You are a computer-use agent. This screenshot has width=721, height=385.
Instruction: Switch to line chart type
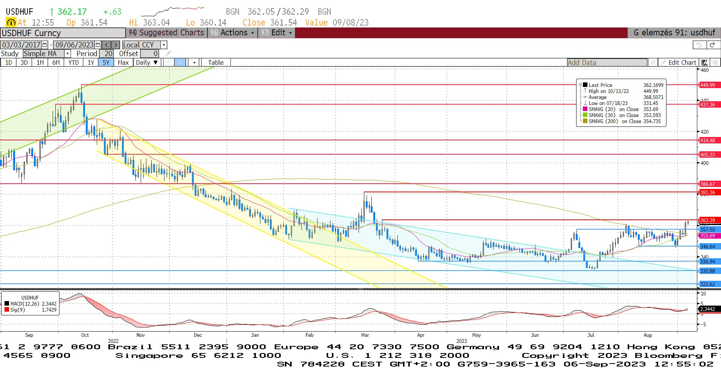tap(169, 62)
